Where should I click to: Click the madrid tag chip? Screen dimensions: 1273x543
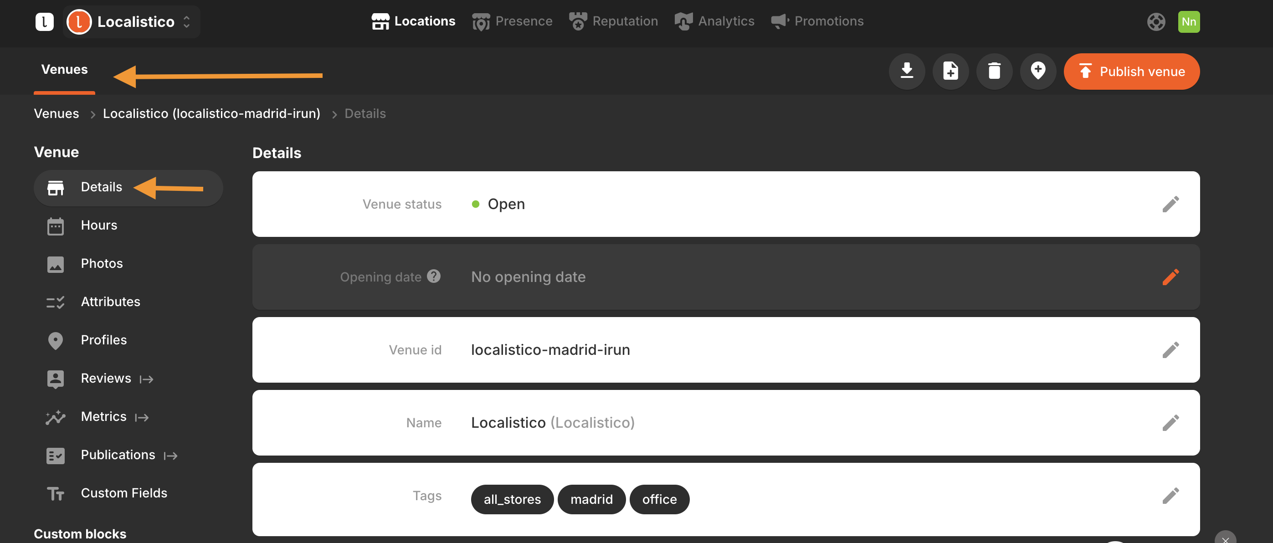click(591, 500)
